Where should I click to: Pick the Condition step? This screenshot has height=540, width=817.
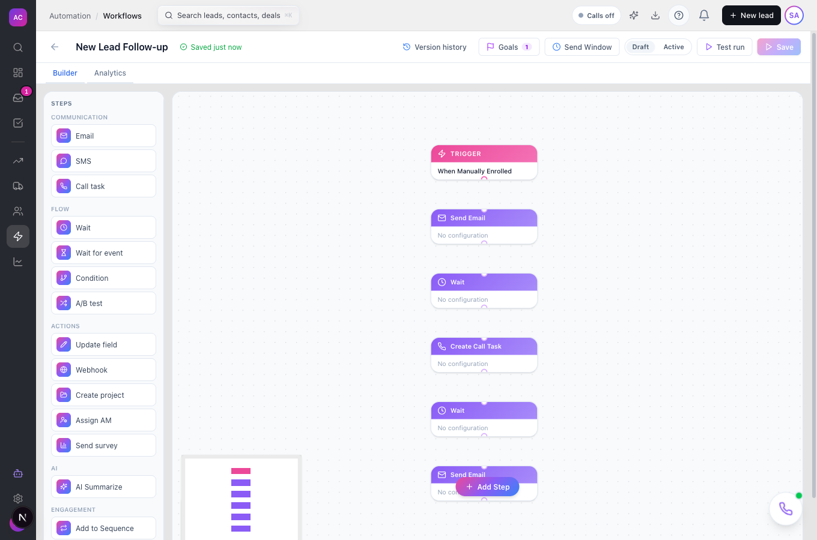pyautogui.click(x=103, y=278)
